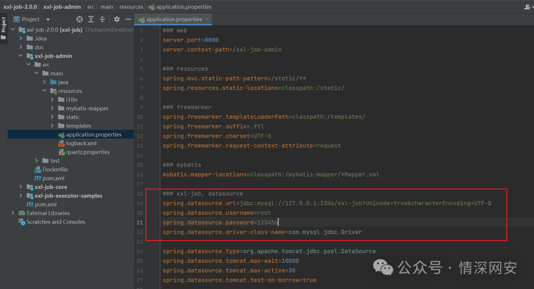Collapse the resources folder arrow
The image size is (534, 289).
[44, 91]
